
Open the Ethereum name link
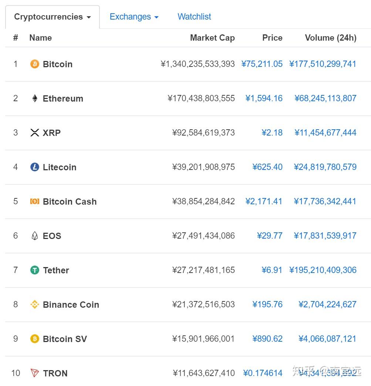pyautogui.click(x=63, y=99)
